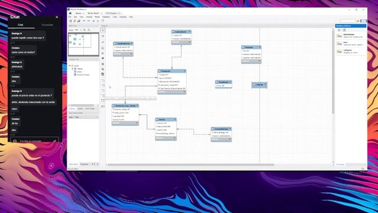Viewport: 378px width, 213px height.
Task: Select the user template in Modeling Additions
Action: pos(350,43)
